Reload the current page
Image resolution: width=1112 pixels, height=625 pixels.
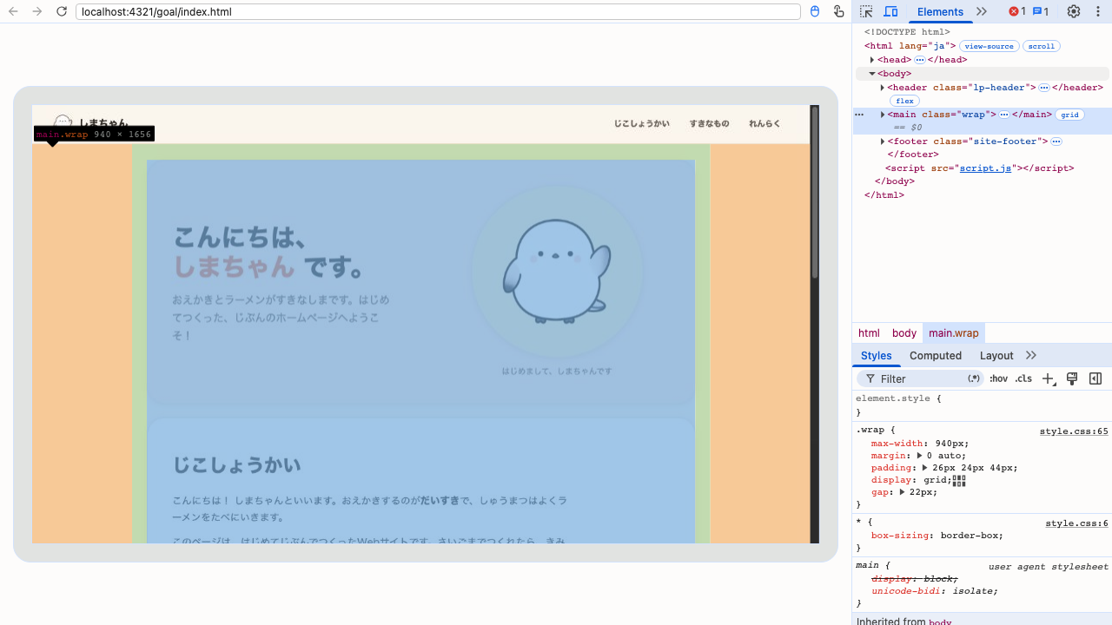61,11
